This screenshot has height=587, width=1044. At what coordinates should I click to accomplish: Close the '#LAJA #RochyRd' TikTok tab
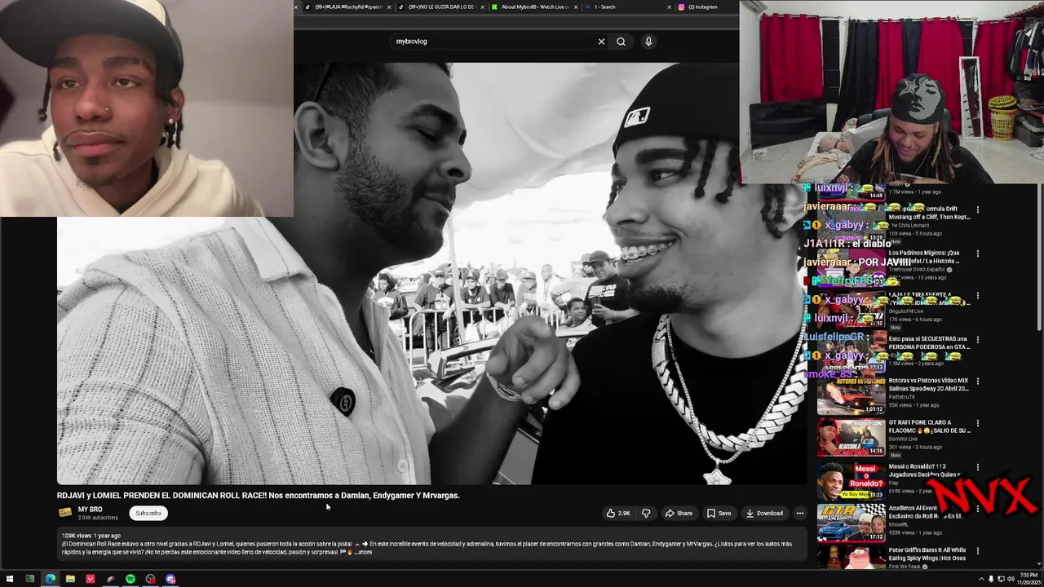[x=389, y=7]
